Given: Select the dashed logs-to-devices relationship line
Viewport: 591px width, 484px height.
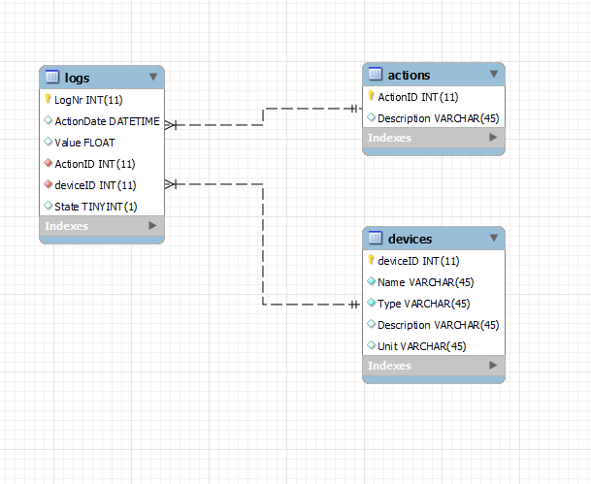Looking at the screenshot, I should (263, 244).
